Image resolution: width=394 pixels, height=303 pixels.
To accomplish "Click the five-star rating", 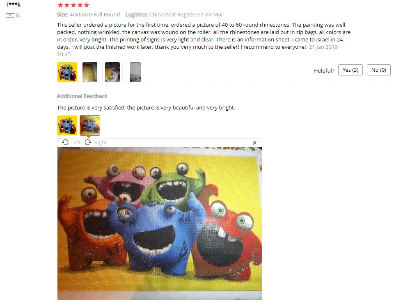I will pyautogui.click(x=73, y=5).
